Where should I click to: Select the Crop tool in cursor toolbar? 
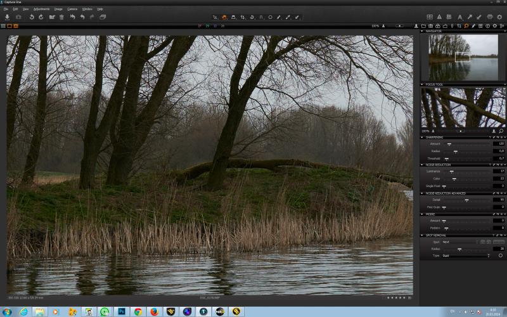243,18
